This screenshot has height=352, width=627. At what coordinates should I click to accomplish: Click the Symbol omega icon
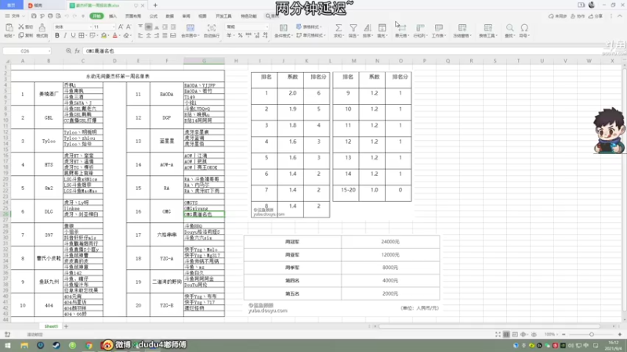(524, 27)
